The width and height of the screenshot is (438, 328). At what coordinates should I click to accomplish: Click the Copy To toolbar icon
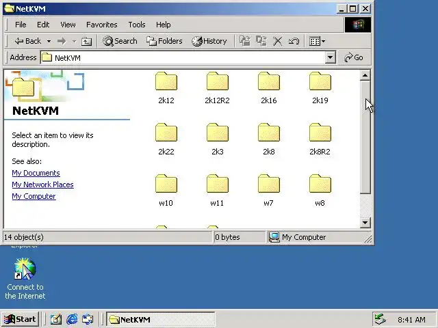[x=261, y=41]
